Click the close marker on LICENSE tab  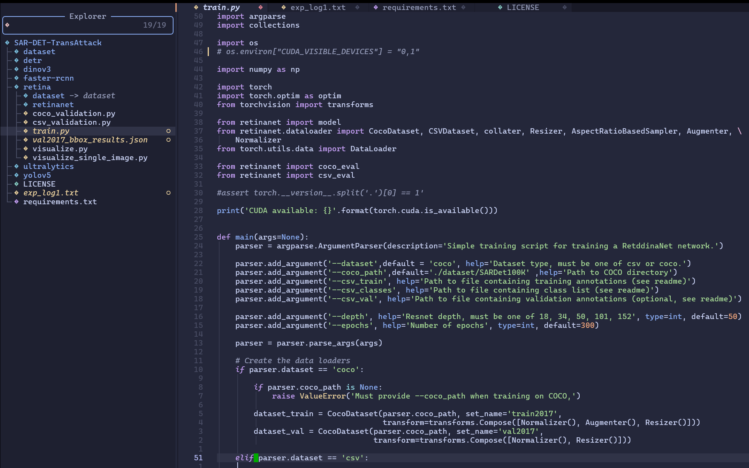564,7
